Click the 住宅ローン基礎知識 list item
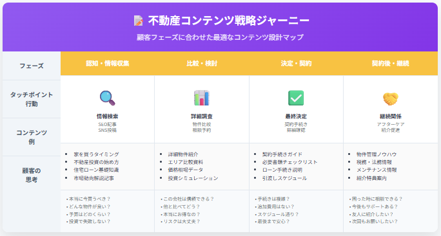Screen dimensions: 441x236 point(97,170)
